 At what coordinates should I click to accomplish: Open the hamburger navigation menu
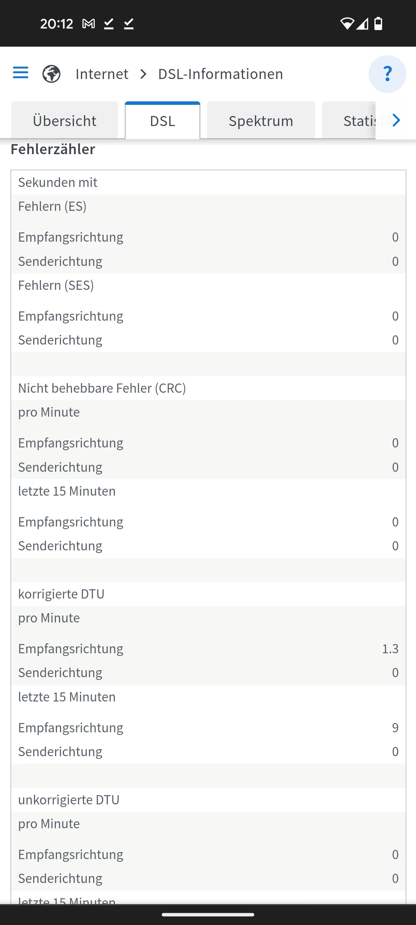[x=20, y=72]
